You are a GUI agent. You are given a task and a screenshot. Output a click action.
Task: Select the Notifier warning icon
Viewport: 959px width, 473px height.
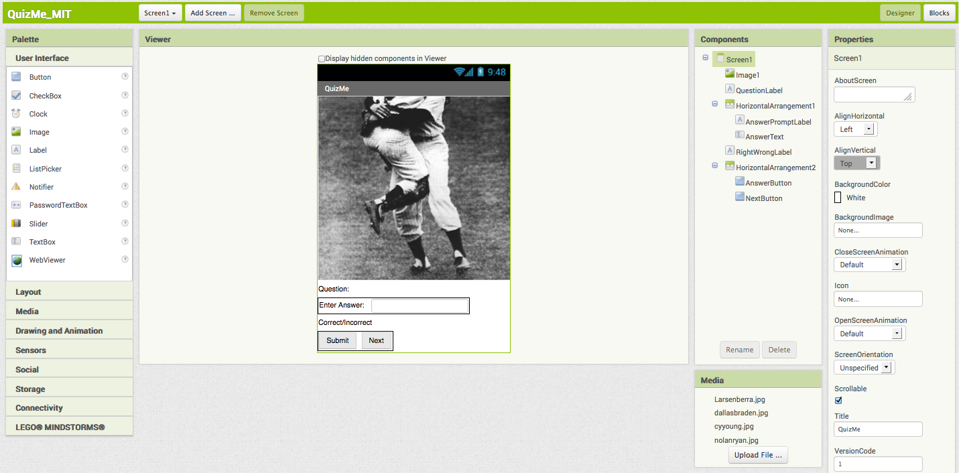click(16, 187)
